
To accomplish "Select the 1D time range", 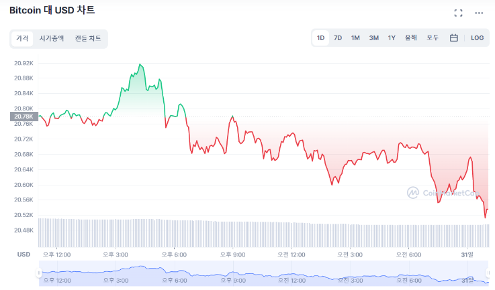I will (321, 38).
